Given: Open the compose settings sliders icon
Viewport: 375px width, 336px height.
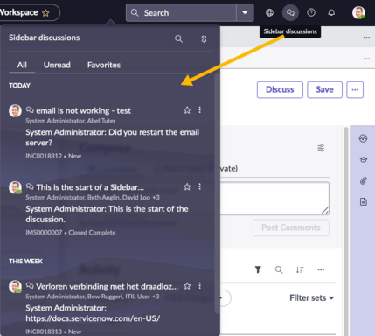Looking at the screenshot, I should [321, 148].
